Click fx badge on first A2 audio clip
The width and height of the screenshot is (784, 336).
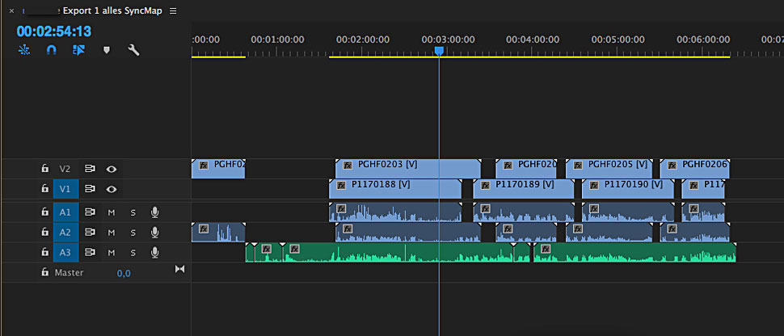204,229
